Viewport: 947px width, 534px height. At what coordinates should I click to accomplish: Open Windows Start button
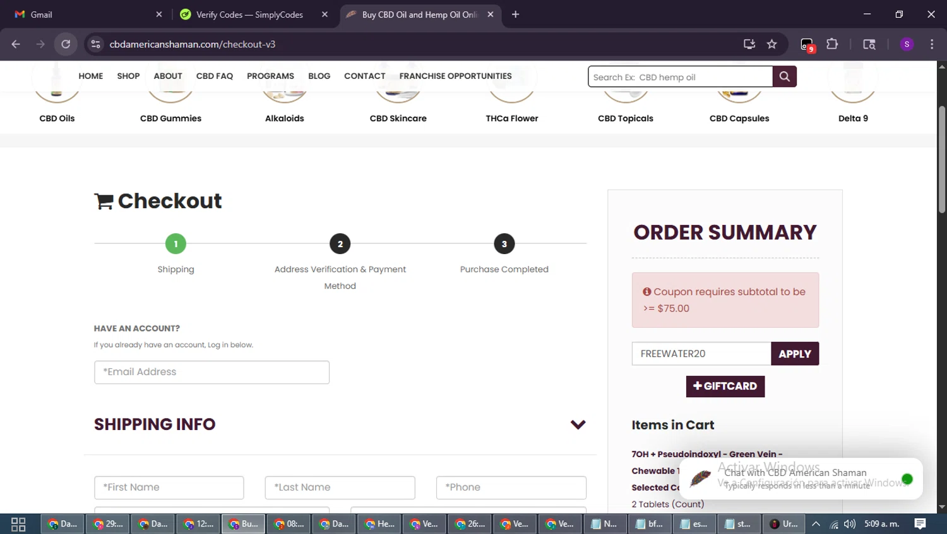18,524
